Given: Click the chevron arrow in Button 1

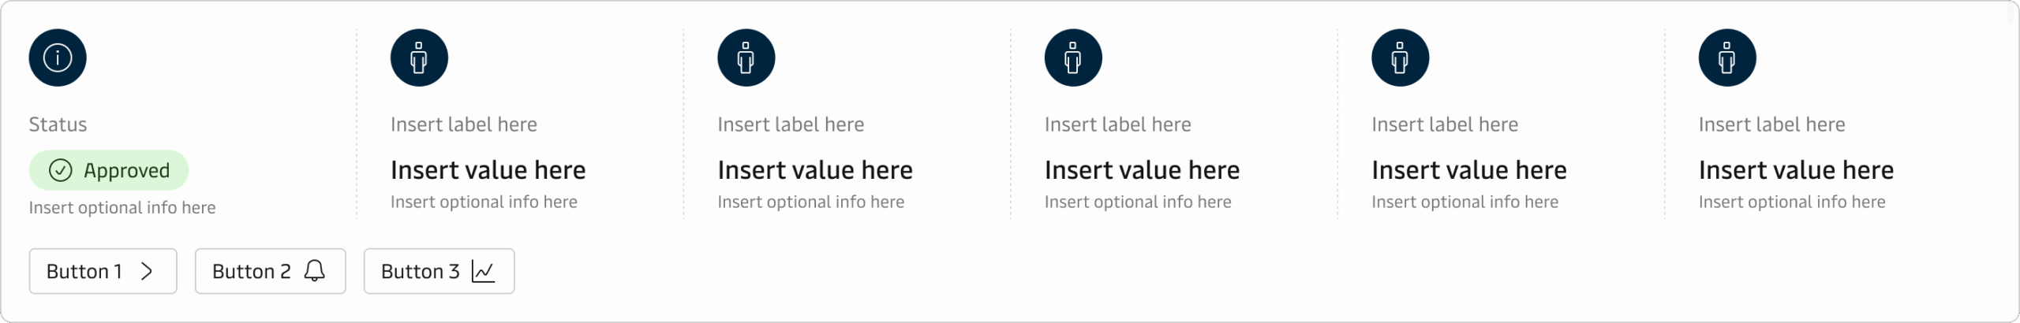Looking at the screenshot, I should [147, 271].
